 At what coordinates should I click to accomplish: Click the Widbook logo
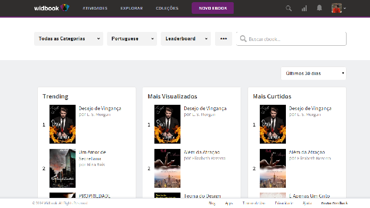[52, 8]
